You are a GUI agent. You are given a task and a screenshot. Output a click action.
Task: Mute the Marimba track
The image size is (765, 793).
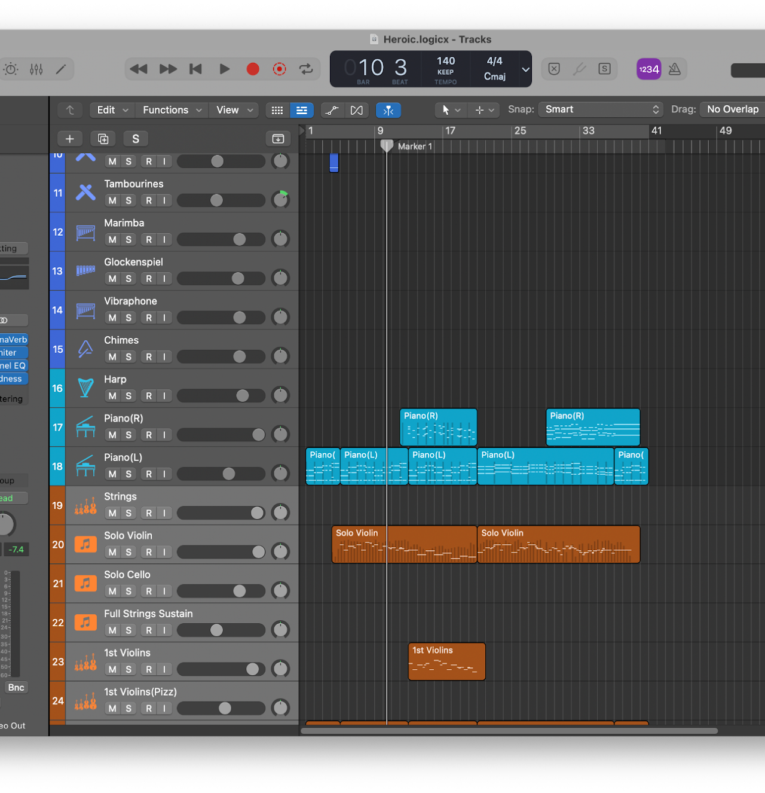pyautogui.click(x=112, y=240)
